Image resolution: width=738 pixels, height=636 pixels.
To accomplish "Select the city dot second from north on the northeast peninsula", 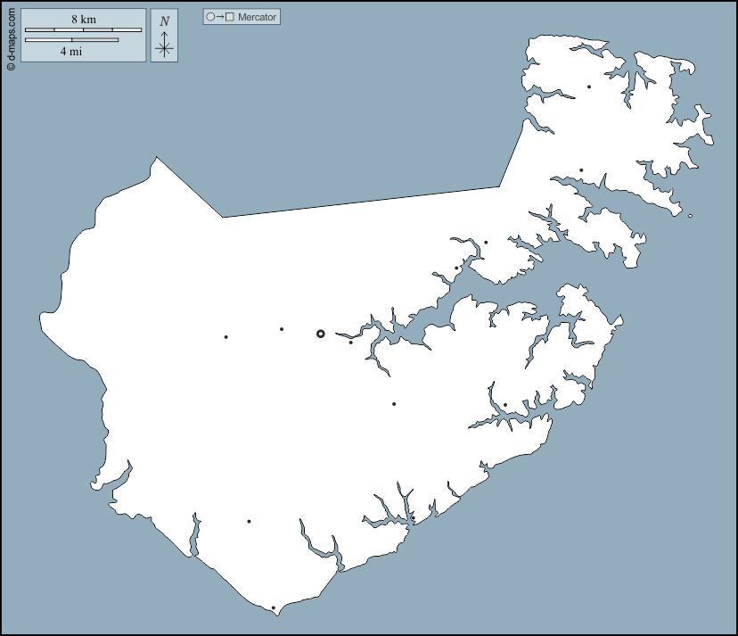I will (581, 170).
